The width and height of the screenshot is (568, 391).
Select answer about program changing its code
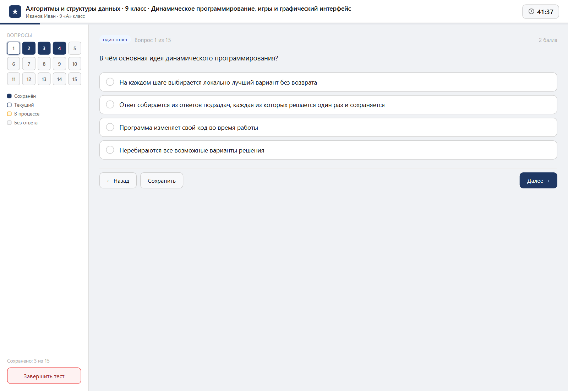(328, 127)
